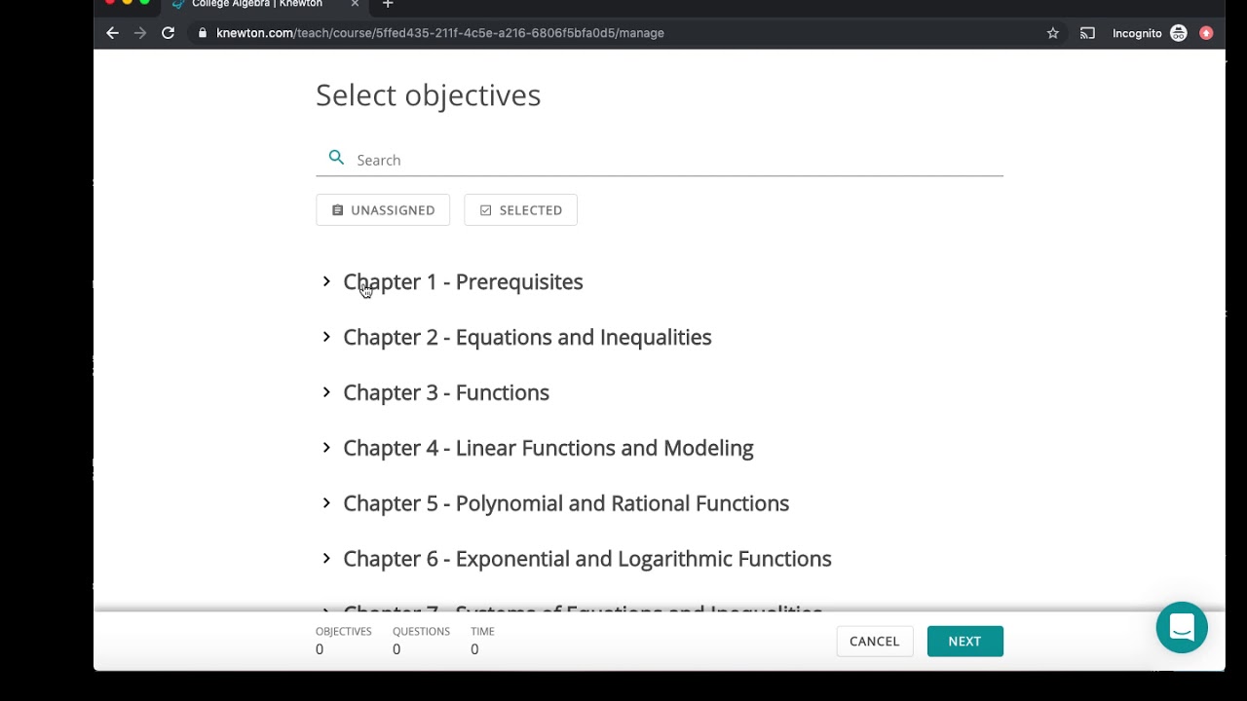
Task: Expand Chapter 4 Linear Functions chevron
Action: point(326,448)
